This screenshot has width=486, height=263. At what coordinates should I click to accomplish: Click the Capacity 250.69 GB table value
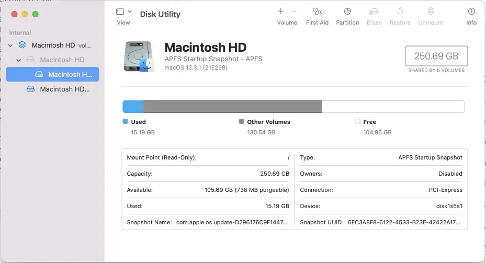(275, 174)
